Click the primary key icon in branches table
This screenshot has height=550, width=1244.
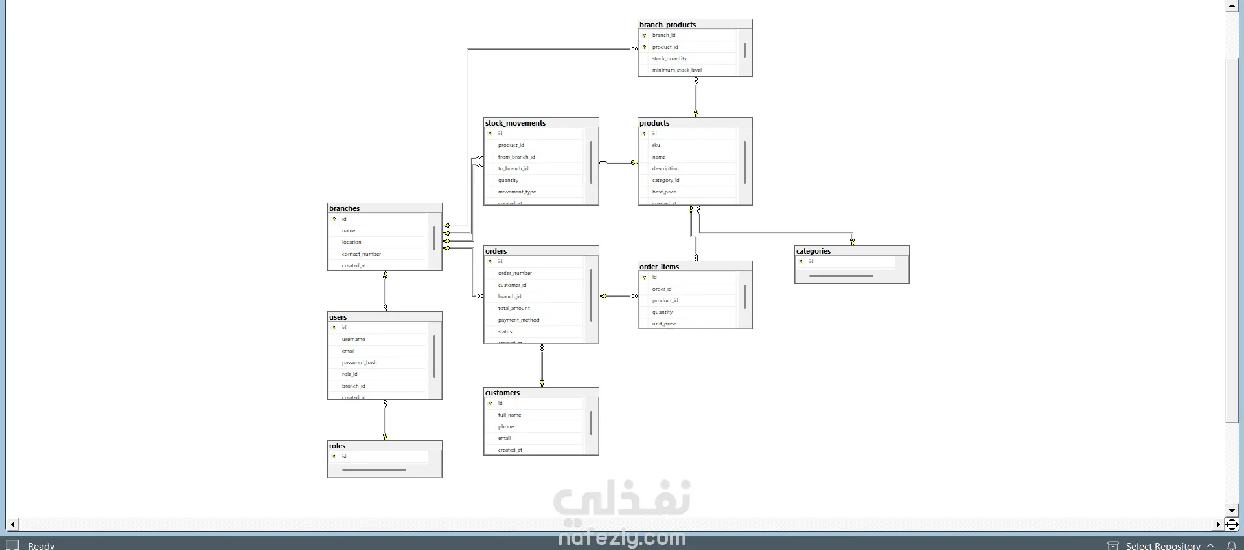(x=334, y=219)
